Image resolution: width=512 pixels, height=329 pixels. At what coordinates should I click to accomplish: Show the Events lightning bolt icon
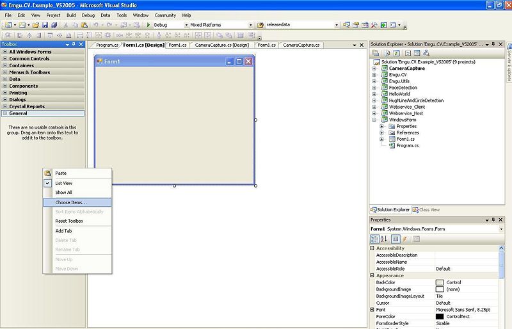tap(405, 239)
